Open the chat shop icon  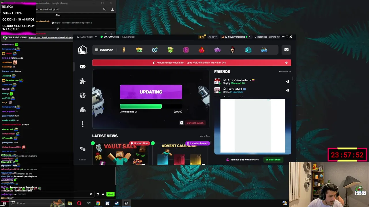[x=98, y=194]
